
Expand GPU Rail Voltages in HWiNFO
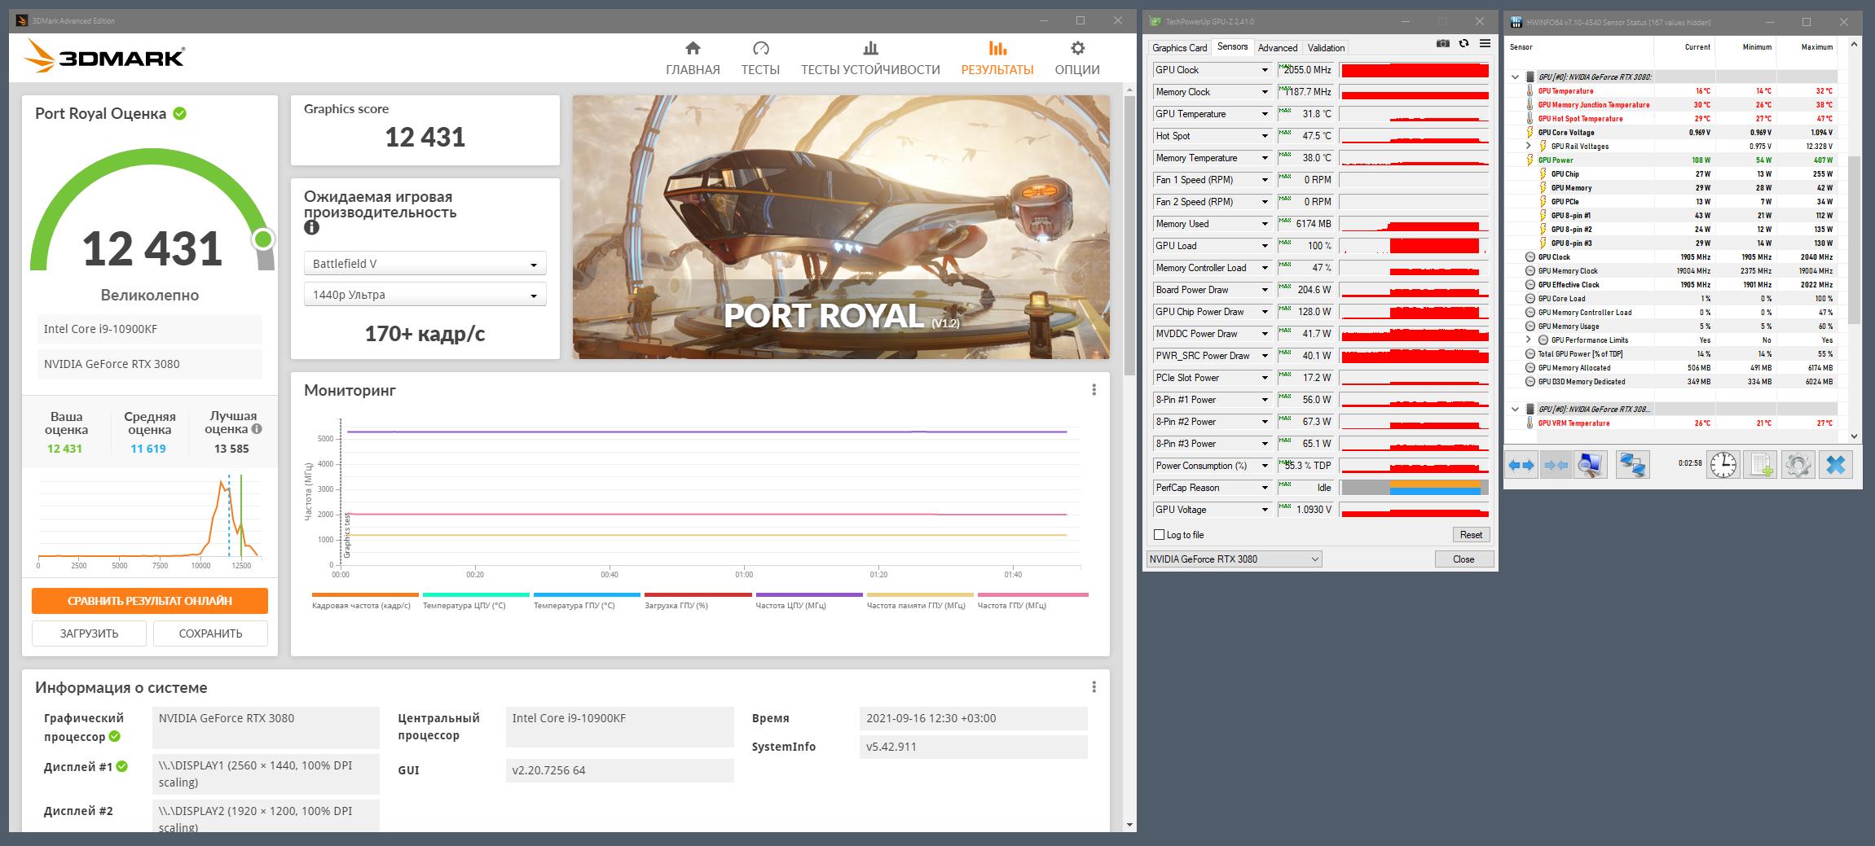(x=1529, y=147)
